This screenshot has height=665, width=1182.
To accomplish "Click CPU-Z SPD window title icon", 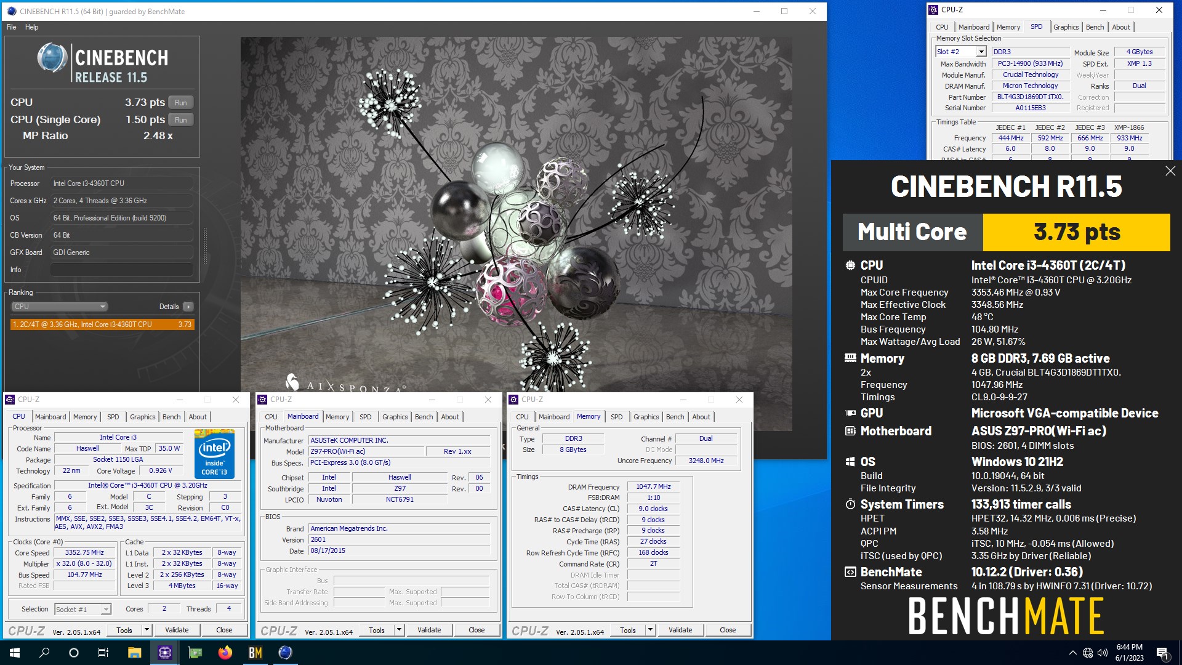I will [x=933, y=10].
